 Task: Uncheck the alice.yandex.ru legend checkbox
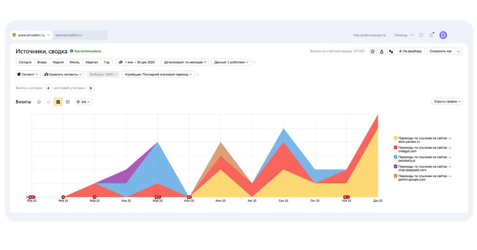tap(396, 138)
